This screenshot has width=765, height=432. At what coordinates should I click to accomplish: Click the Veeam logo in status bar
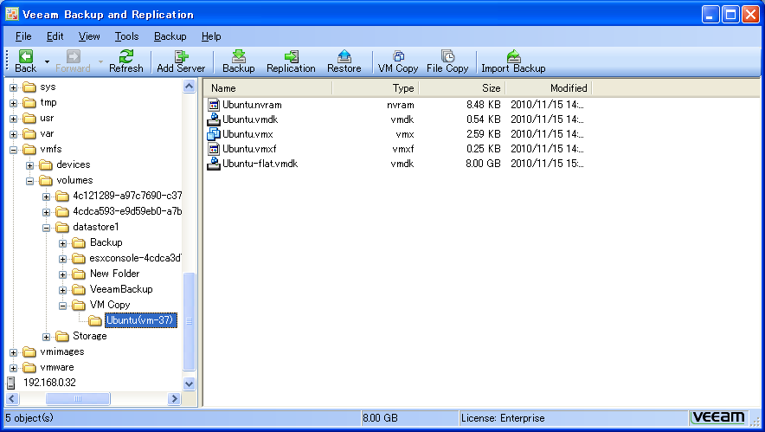718,418
